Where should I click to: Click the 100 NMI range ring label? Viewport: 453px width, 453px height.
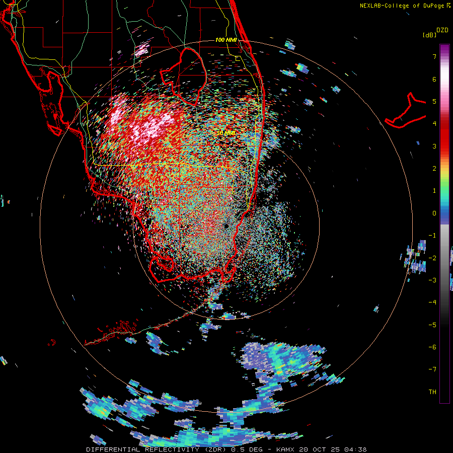tap(226, 40)
